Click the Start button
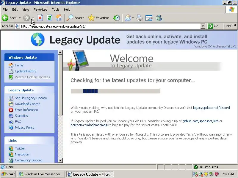Screen dimensions: 238x178 (8, 174)
